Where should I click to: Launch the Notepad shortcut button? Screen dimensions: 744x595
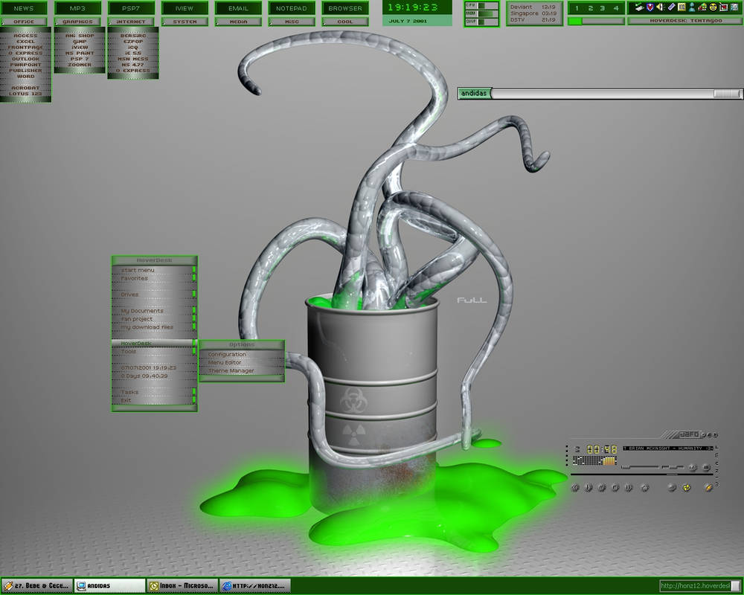pyautogui.click(x=292, y=8)
